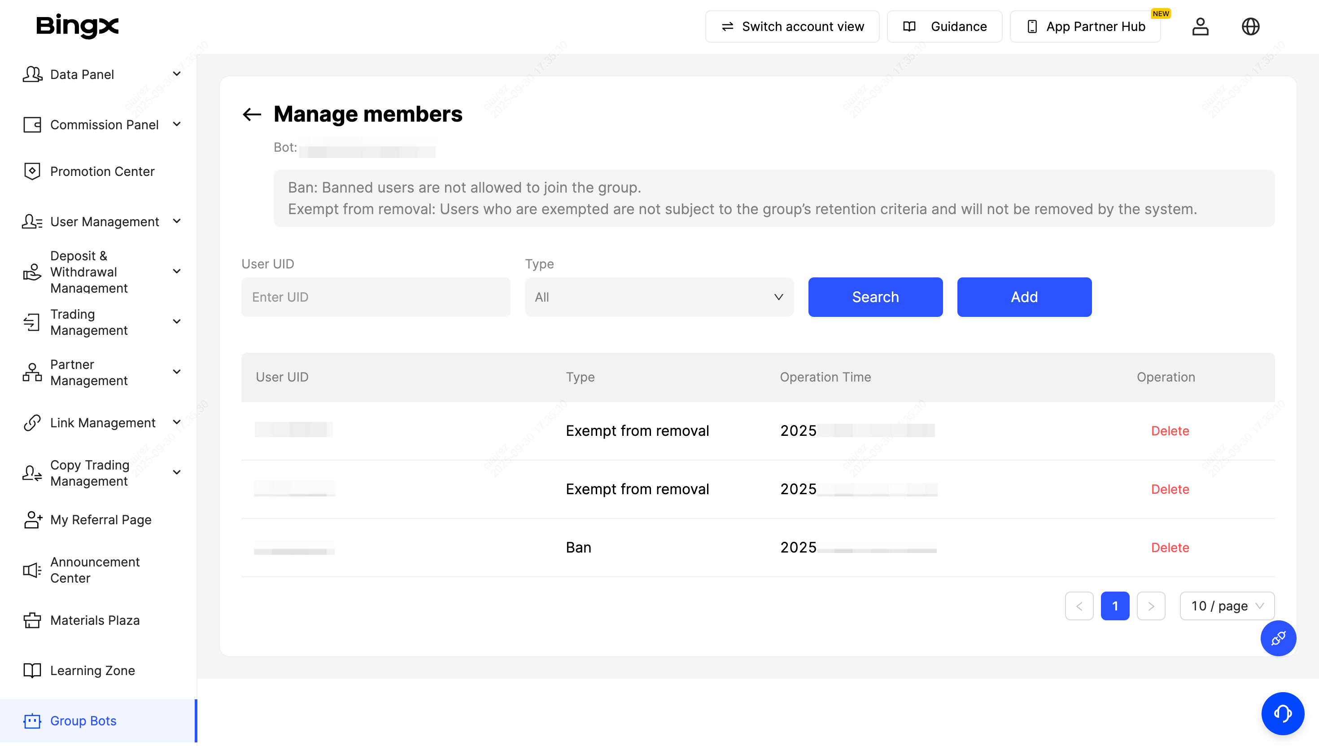Open My Referral Page
1319x746 pixels.
tap(100, 519)
